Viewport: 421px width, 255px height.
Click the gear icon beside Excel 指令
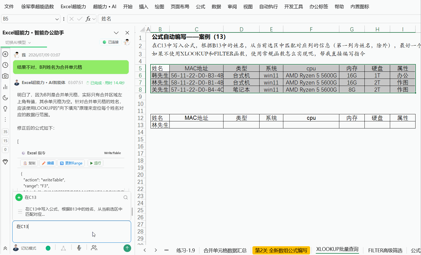(x=23, y=153)
